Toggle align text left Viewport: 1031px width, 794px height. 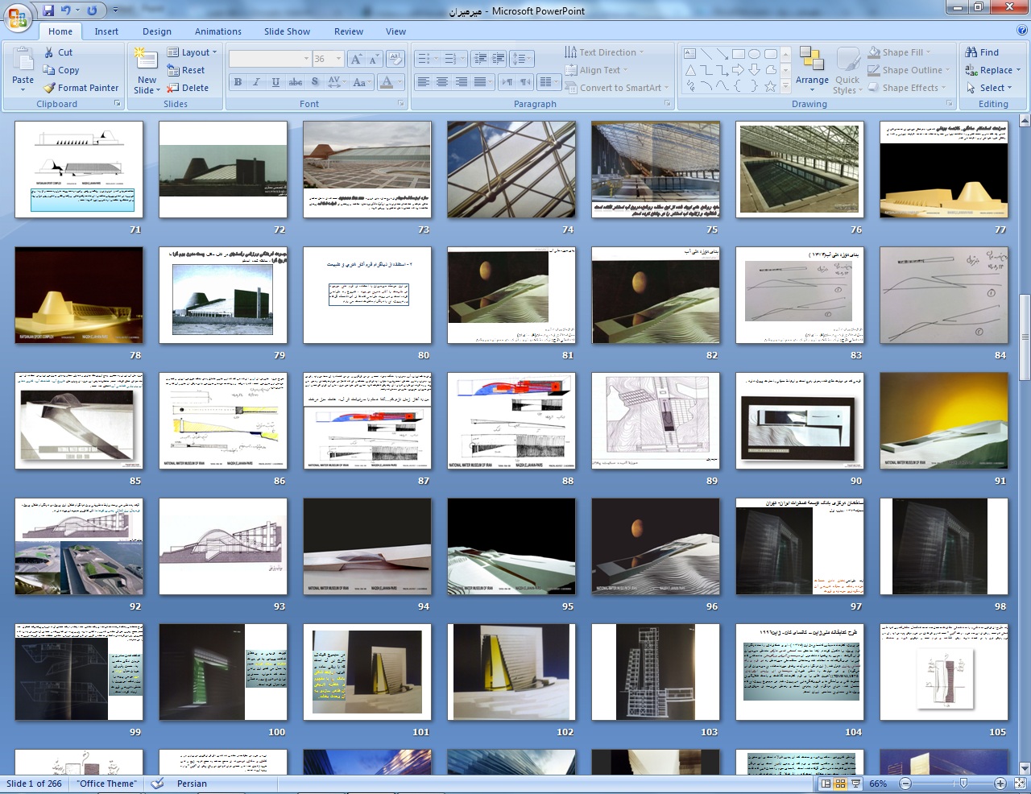(424, 82)
